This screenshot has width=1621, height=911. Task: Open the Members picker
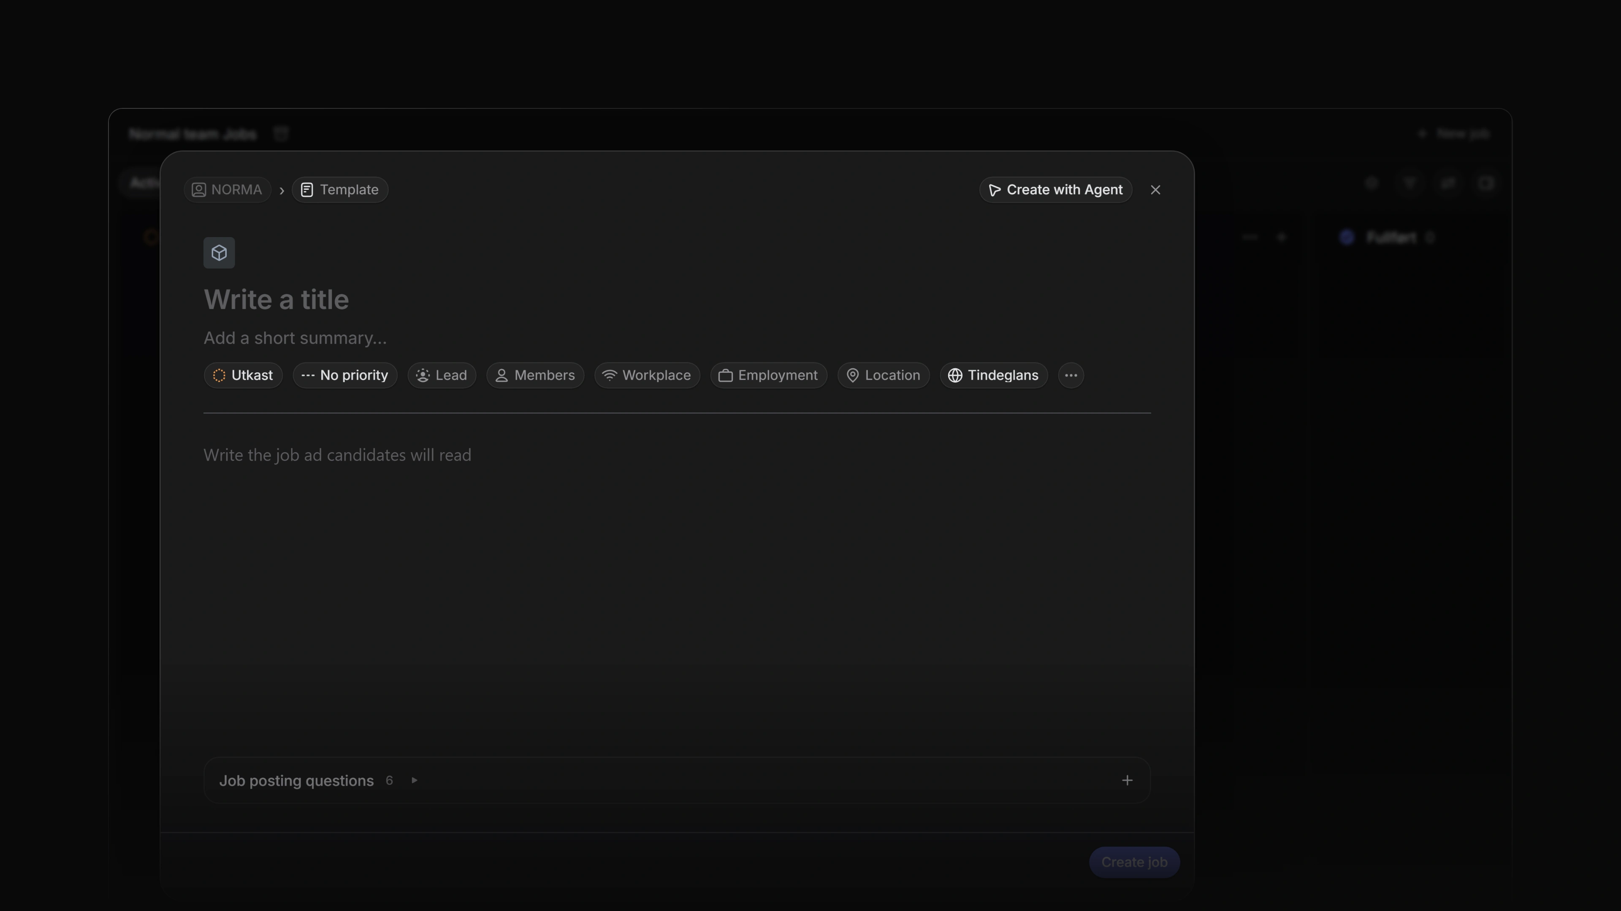[x=535, y=375]
